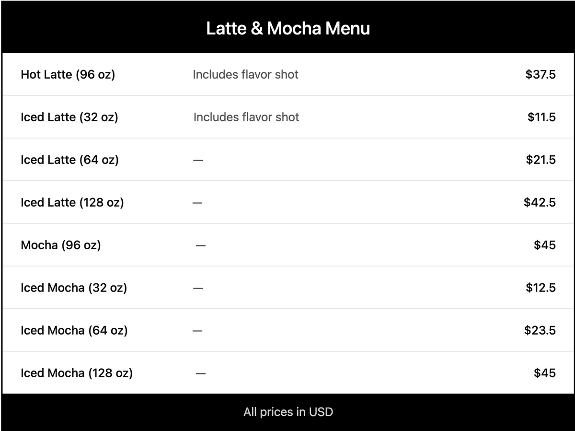Pick the Iced Latte (128 oz) item

(x=72, y=202)
